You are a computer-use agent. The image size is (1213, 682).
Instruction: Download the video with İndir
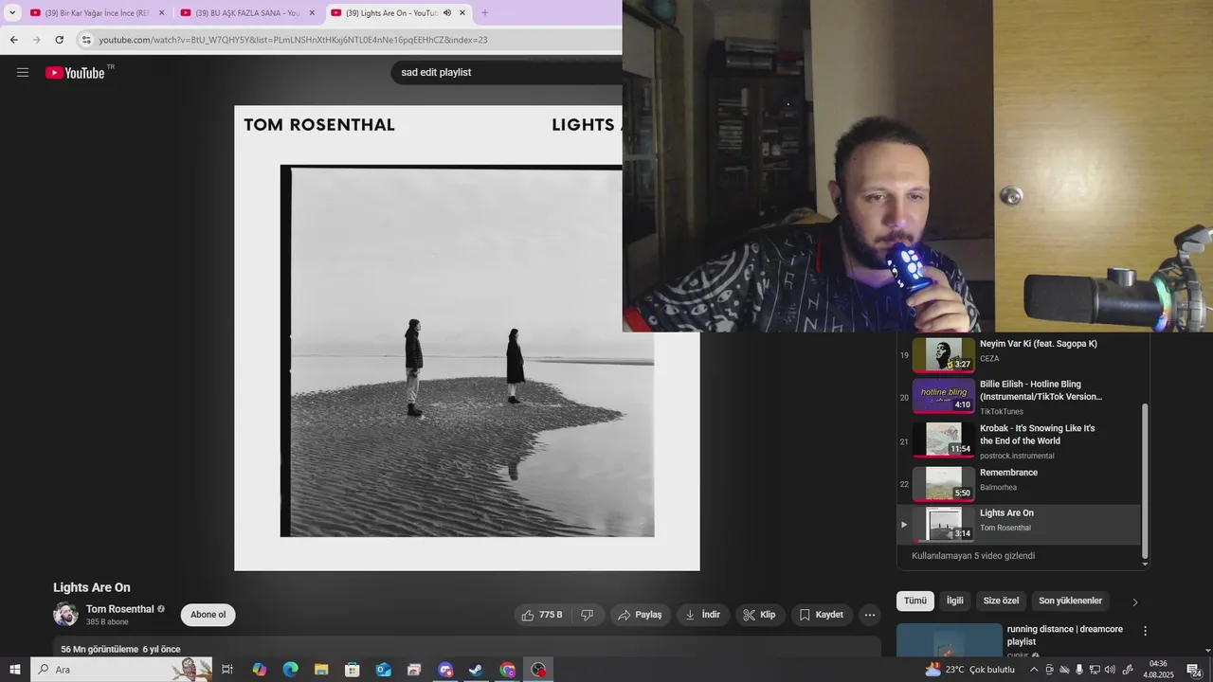[x=703, y=615]
